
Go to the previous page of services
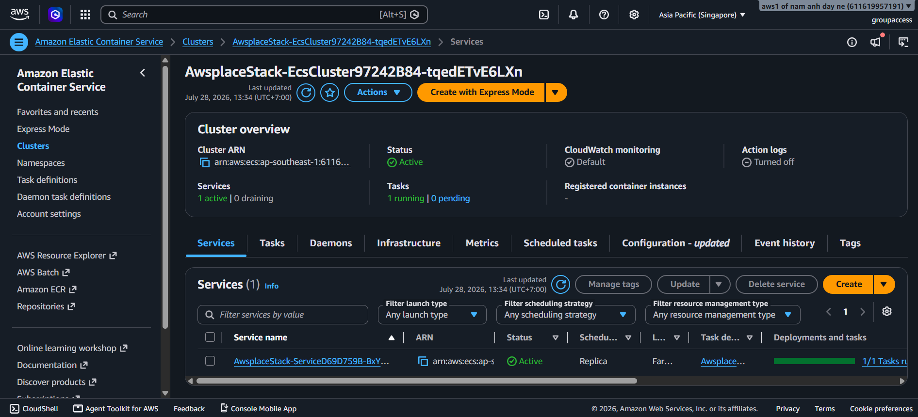829,312
